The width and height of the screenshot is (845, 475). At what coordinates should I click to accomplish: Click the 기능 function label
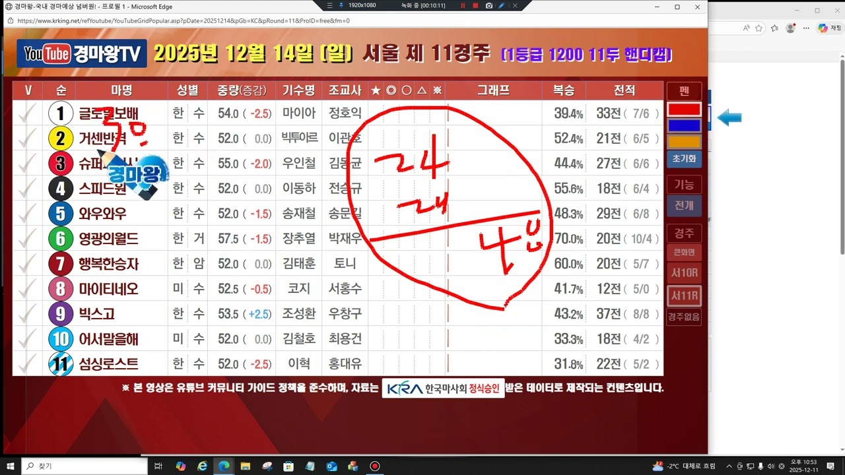click(684, 185)
